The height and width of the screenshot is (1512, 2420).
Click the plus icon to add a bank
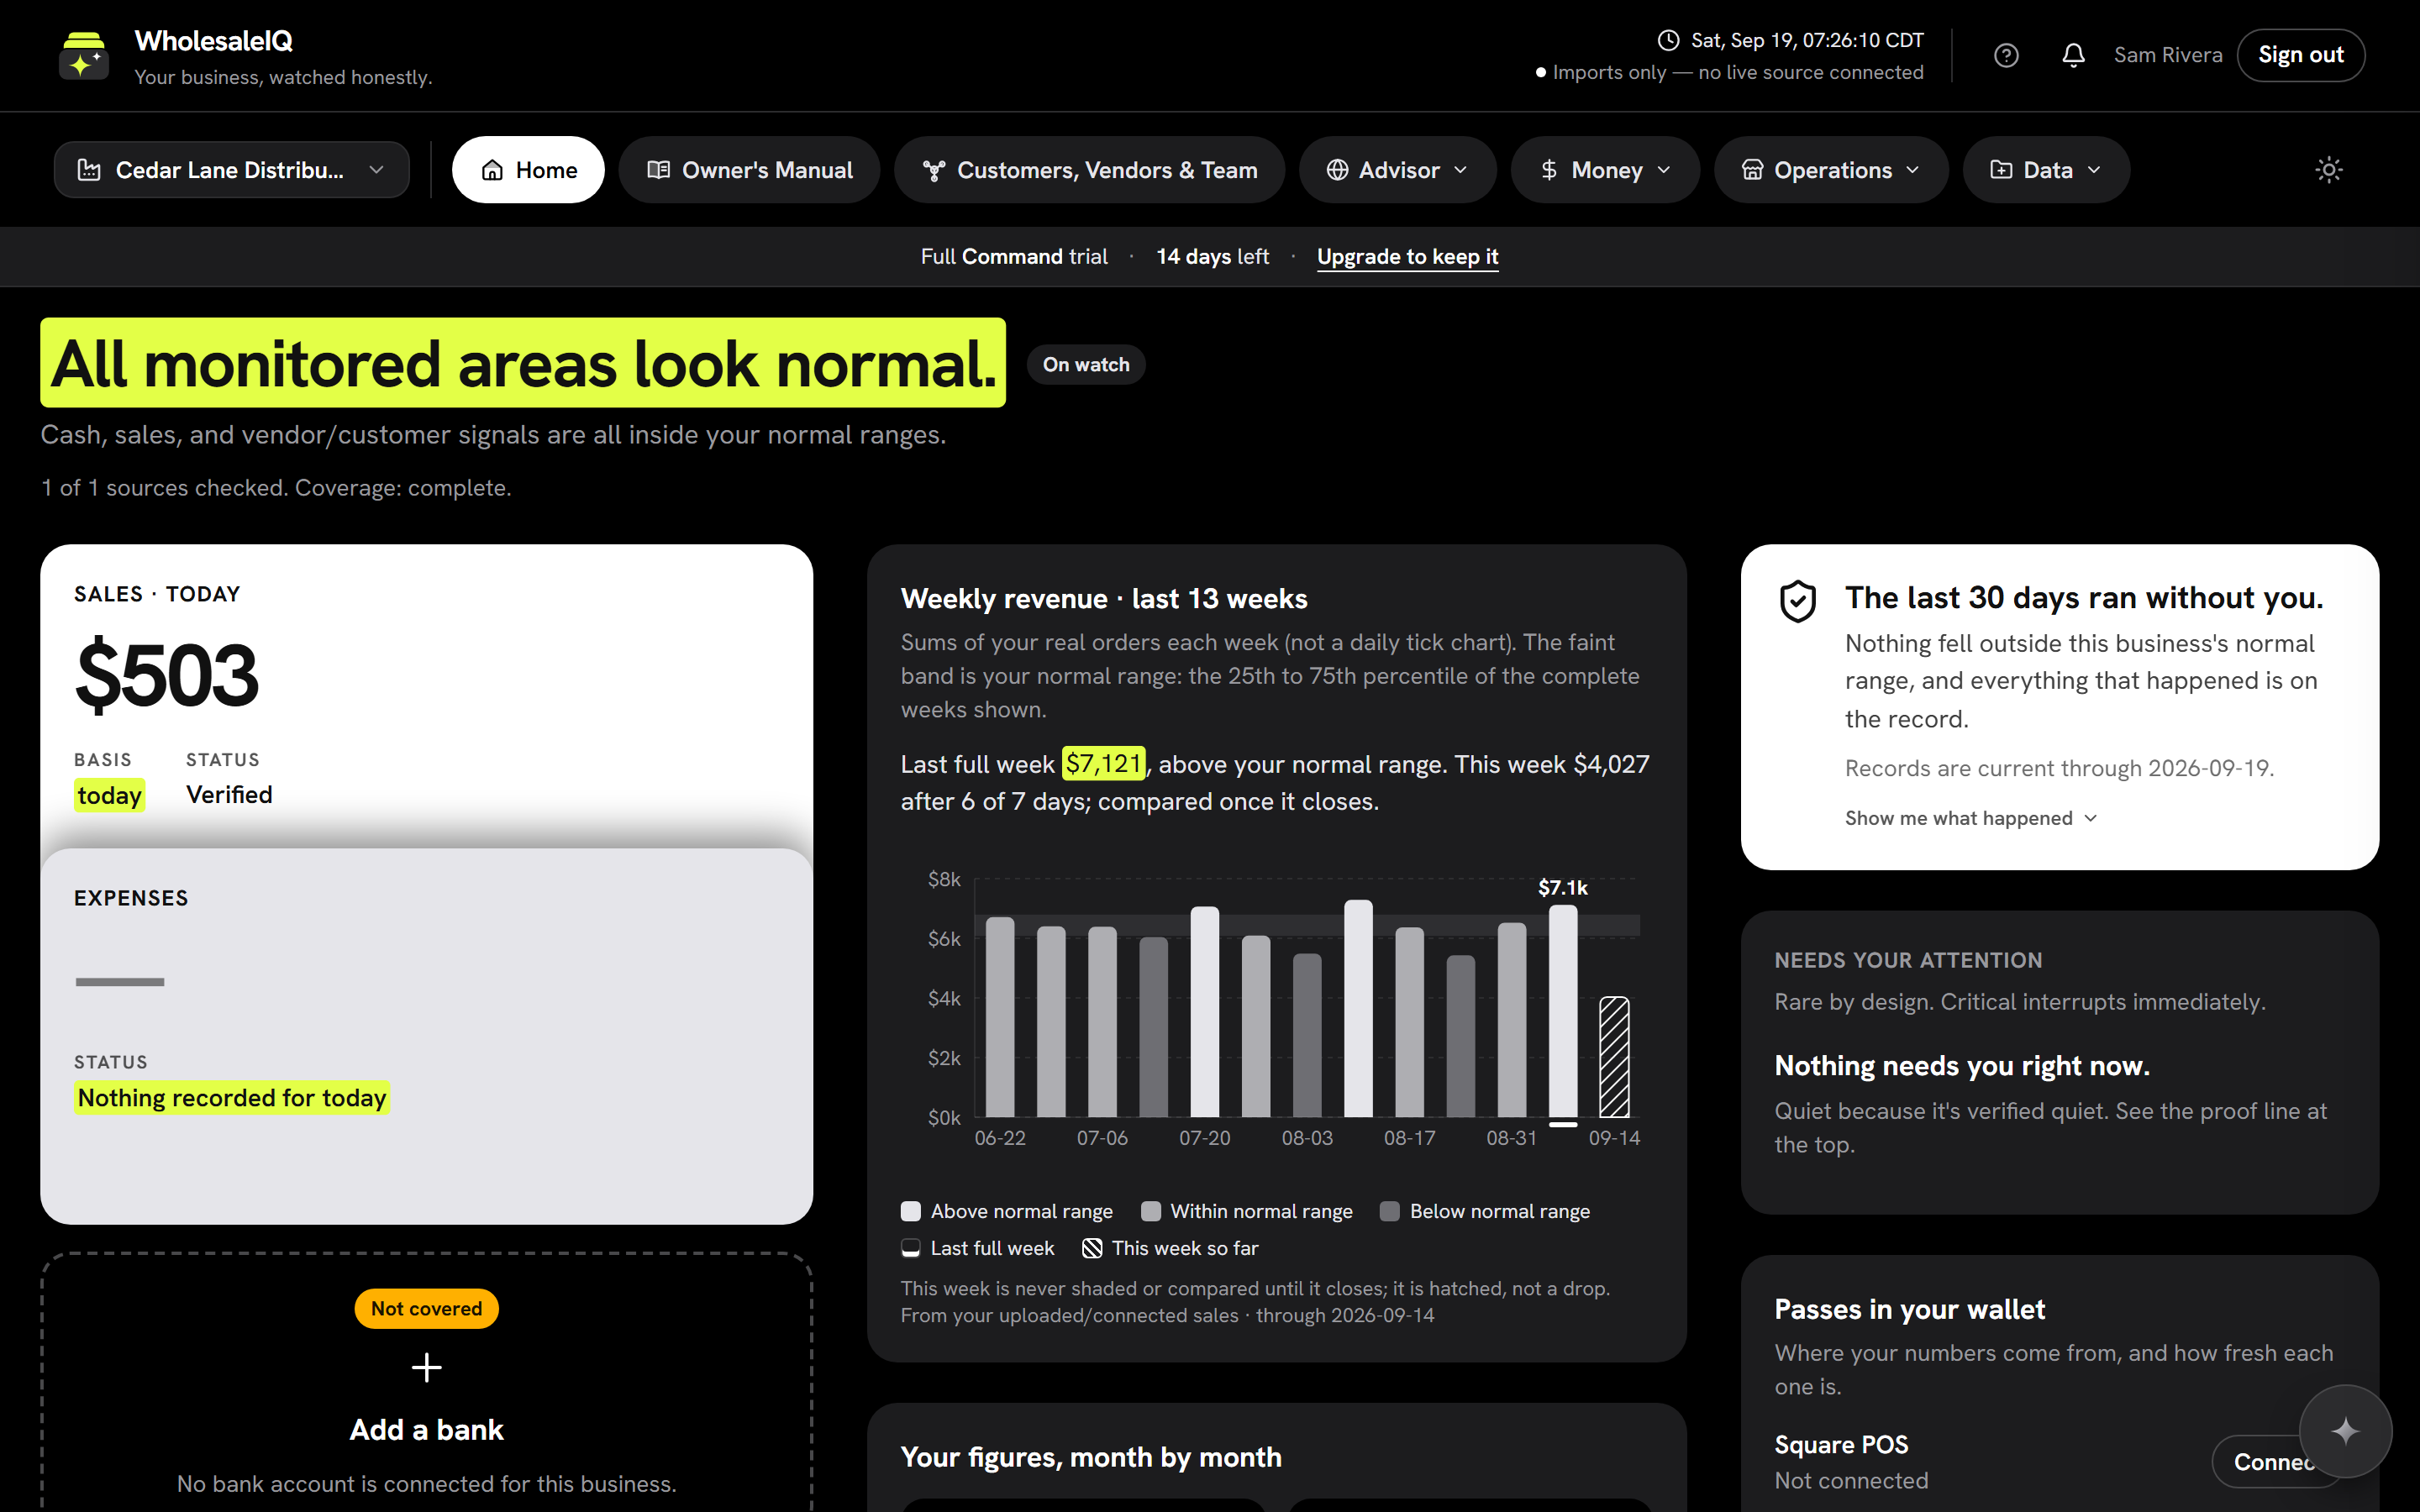pyautogui.click(x=427, y=1367)
